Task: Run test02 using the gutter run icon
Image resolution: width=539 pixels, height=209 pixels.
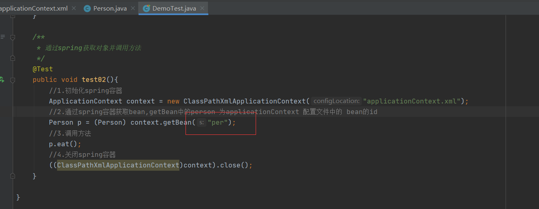Action: click(x=2, y=79)
